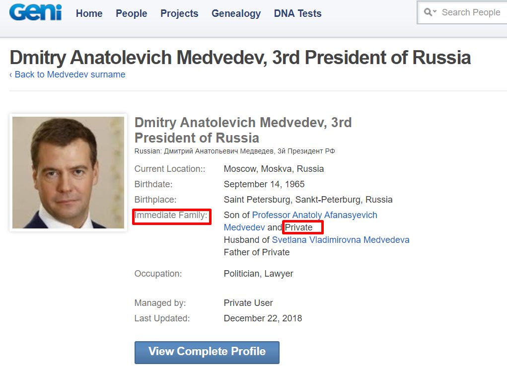Click the highlighted Immediate Family label
Screen dimensions: 507x372
171,216
